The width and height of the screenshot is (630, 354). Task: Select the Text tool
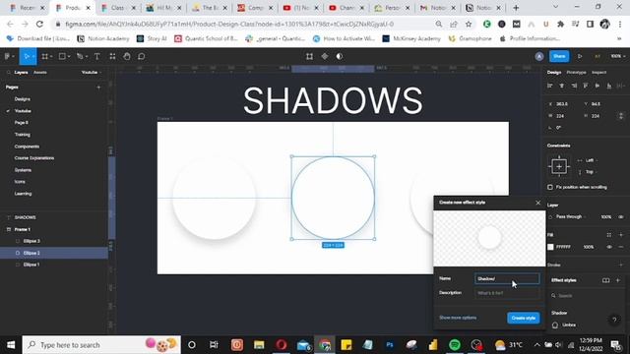coord(96,57)
